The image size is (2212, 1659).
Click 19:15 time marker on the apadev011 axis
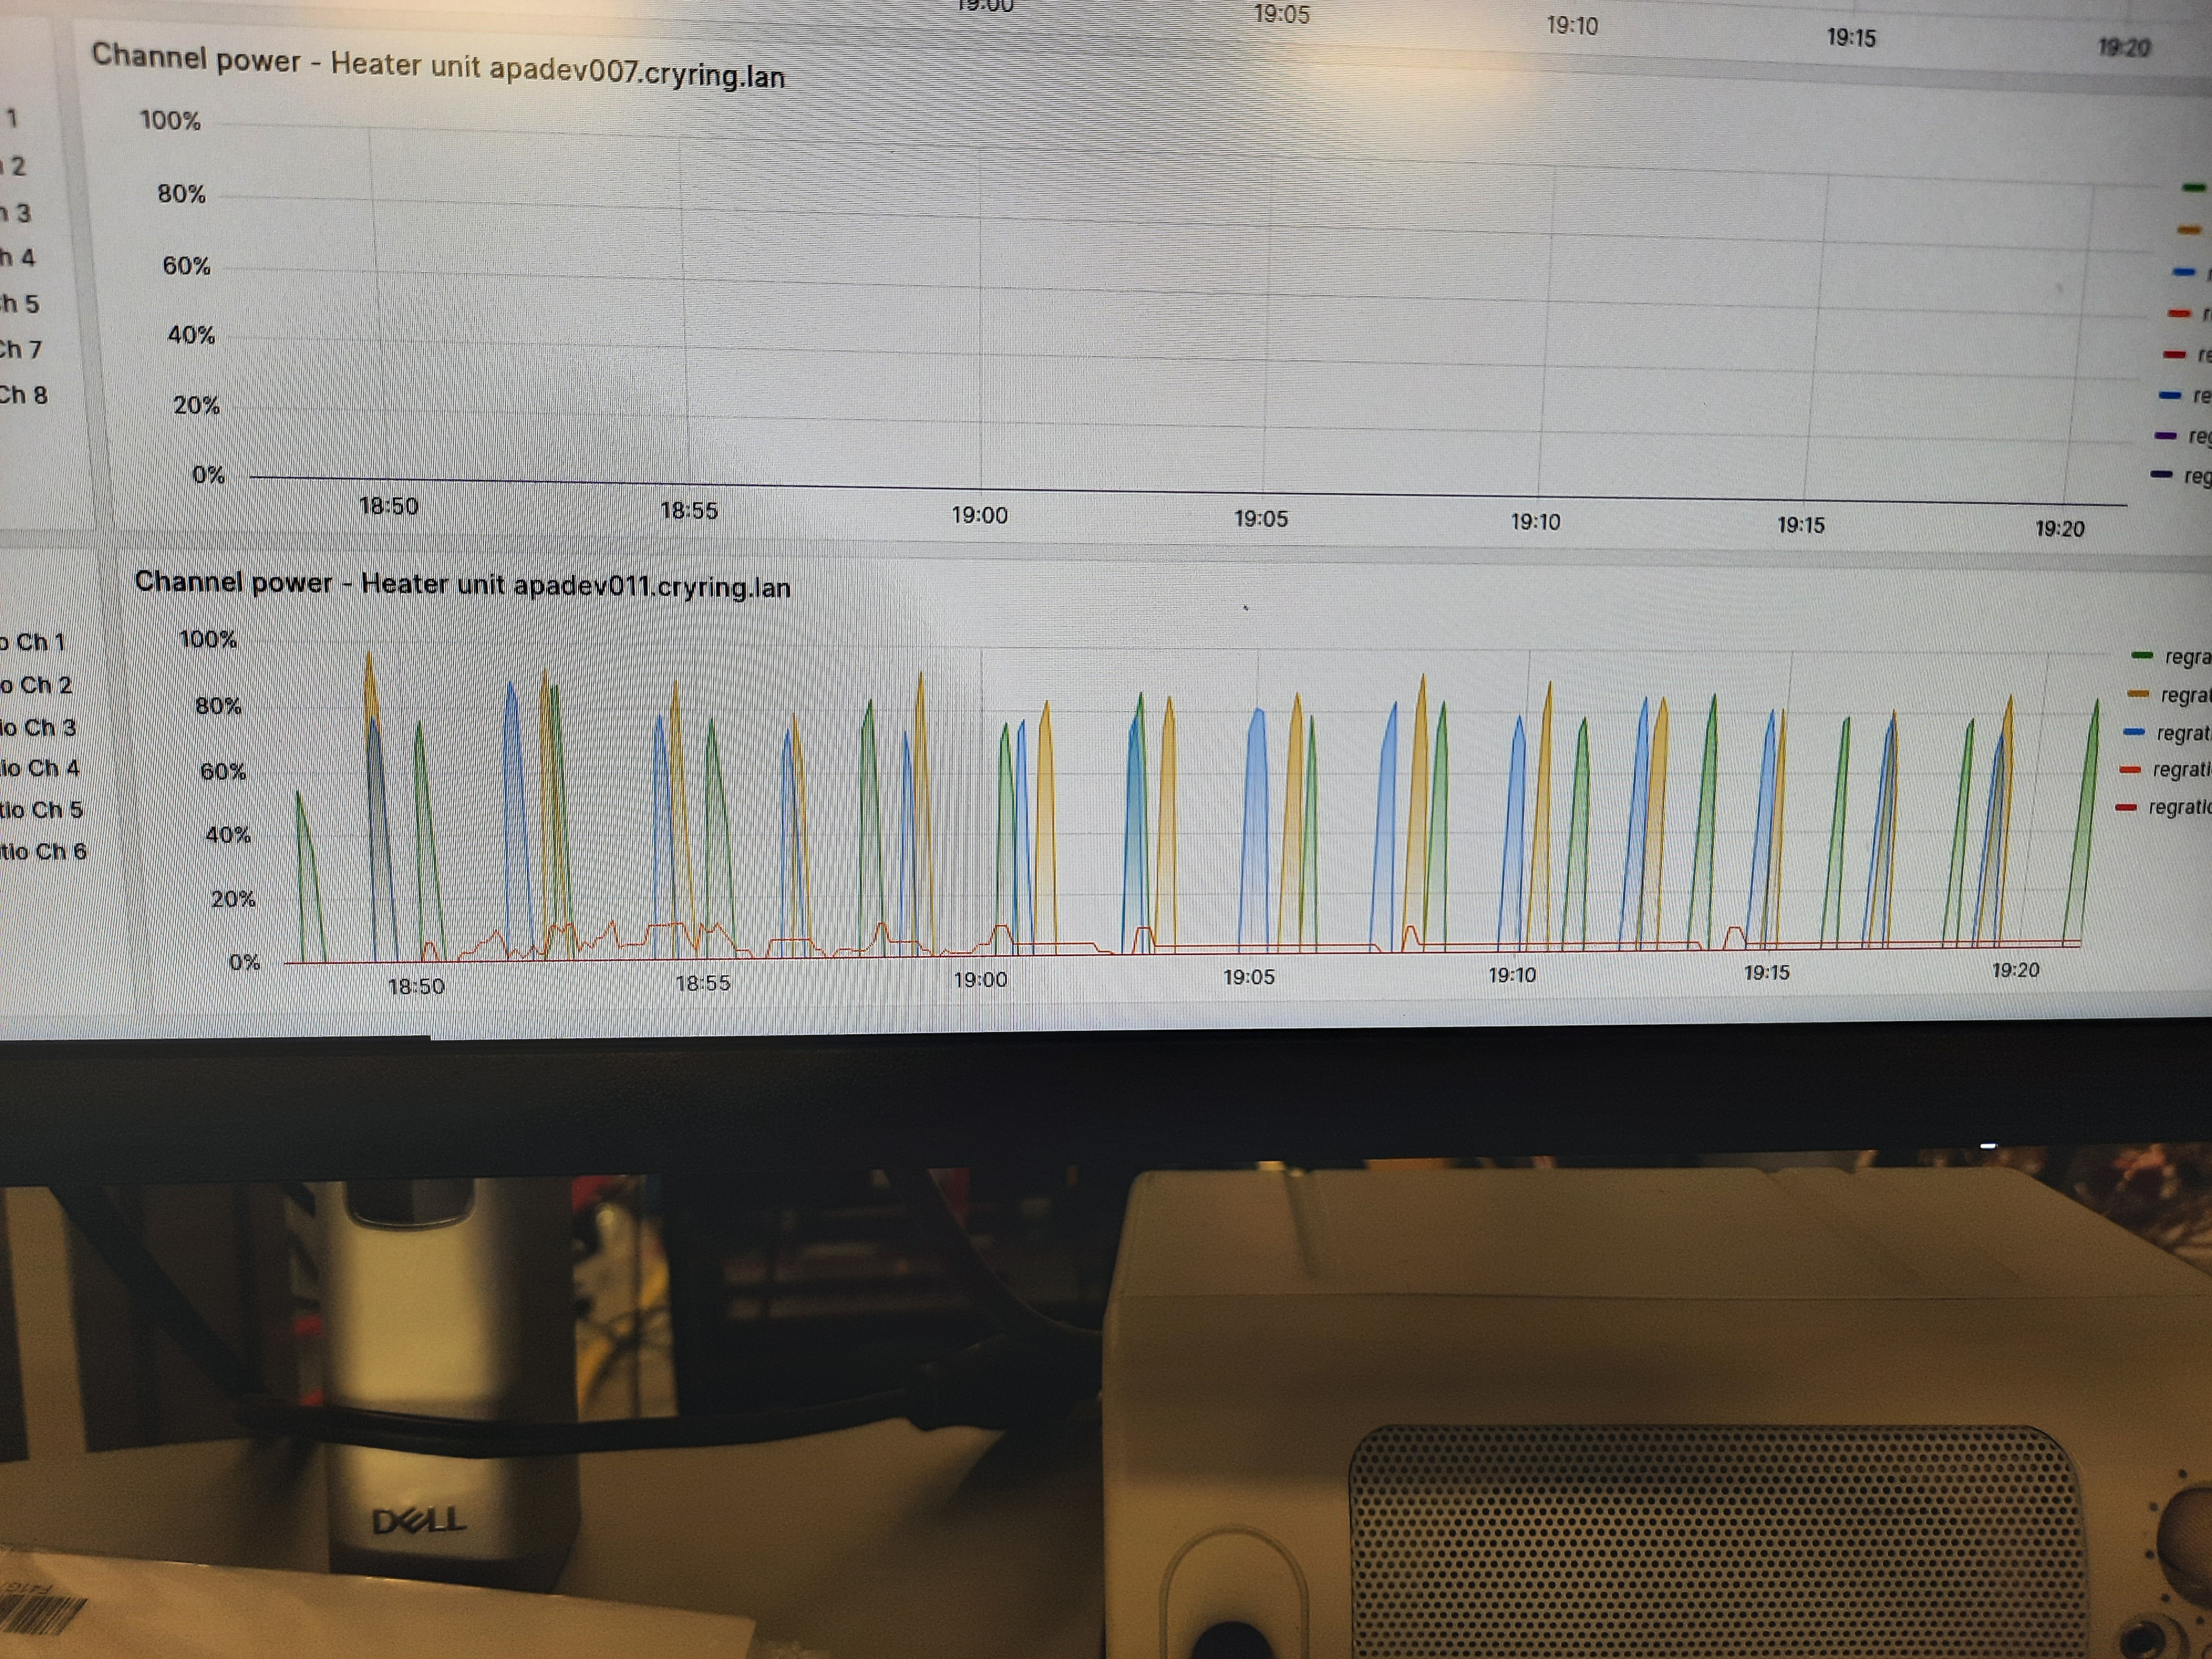pos(1766,972)
